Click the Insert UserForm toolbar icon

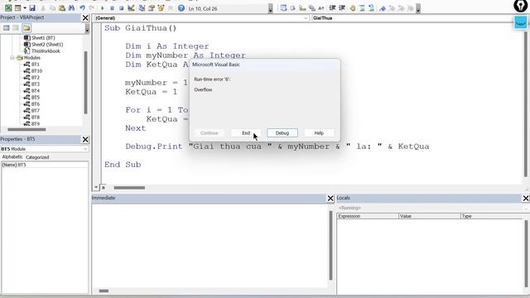[x=17, y=8]
